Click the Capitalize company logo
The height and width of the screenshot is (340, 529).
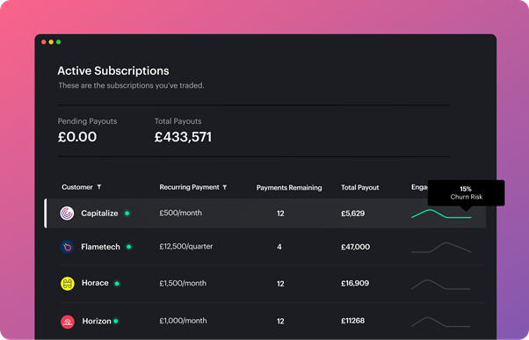click(67, 213)
